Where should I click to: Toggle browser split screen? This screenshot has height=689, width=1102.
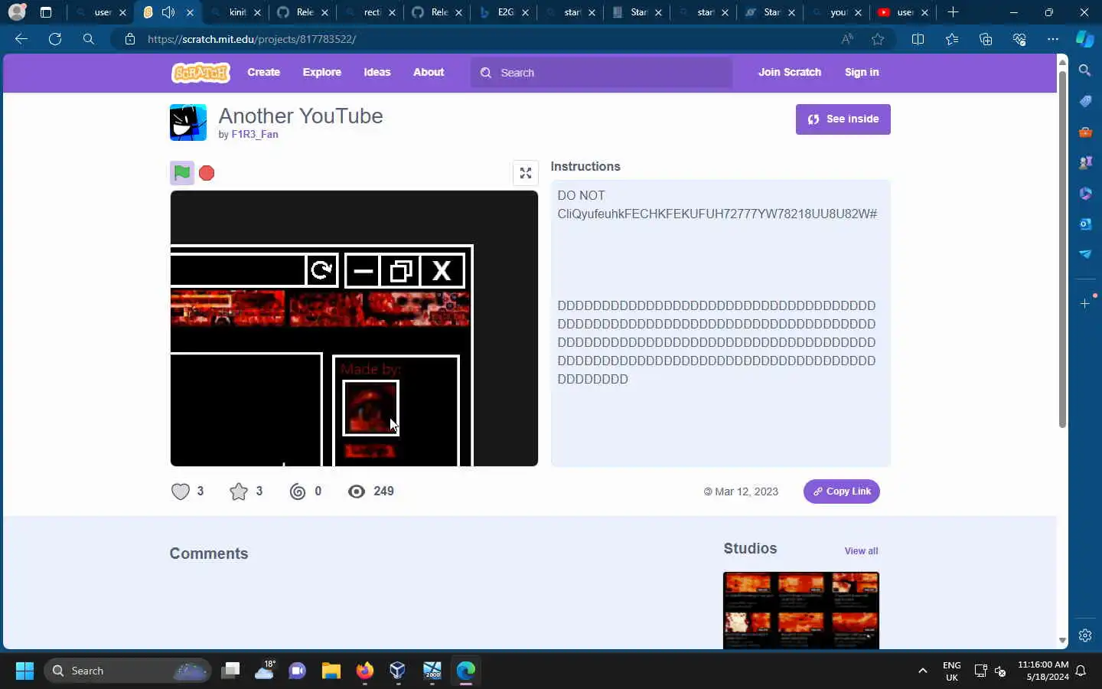point(918,39)
